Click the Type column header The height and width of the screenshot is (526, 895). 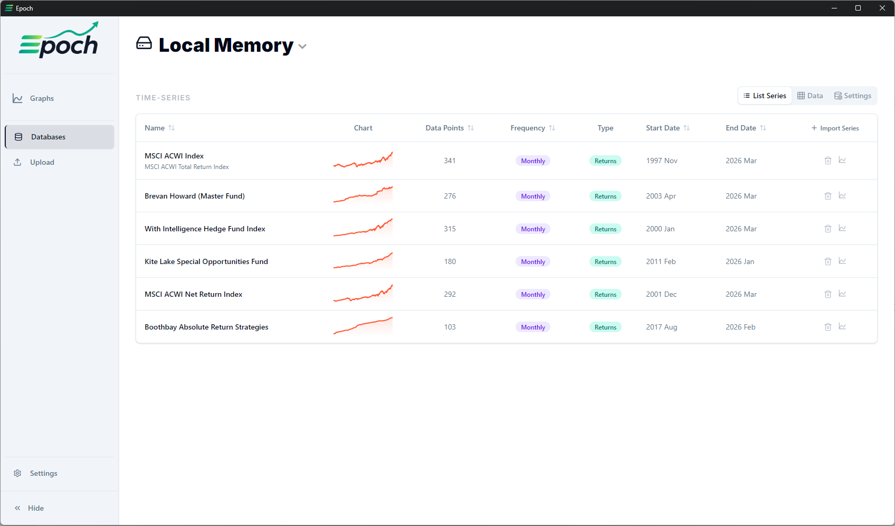605,128
